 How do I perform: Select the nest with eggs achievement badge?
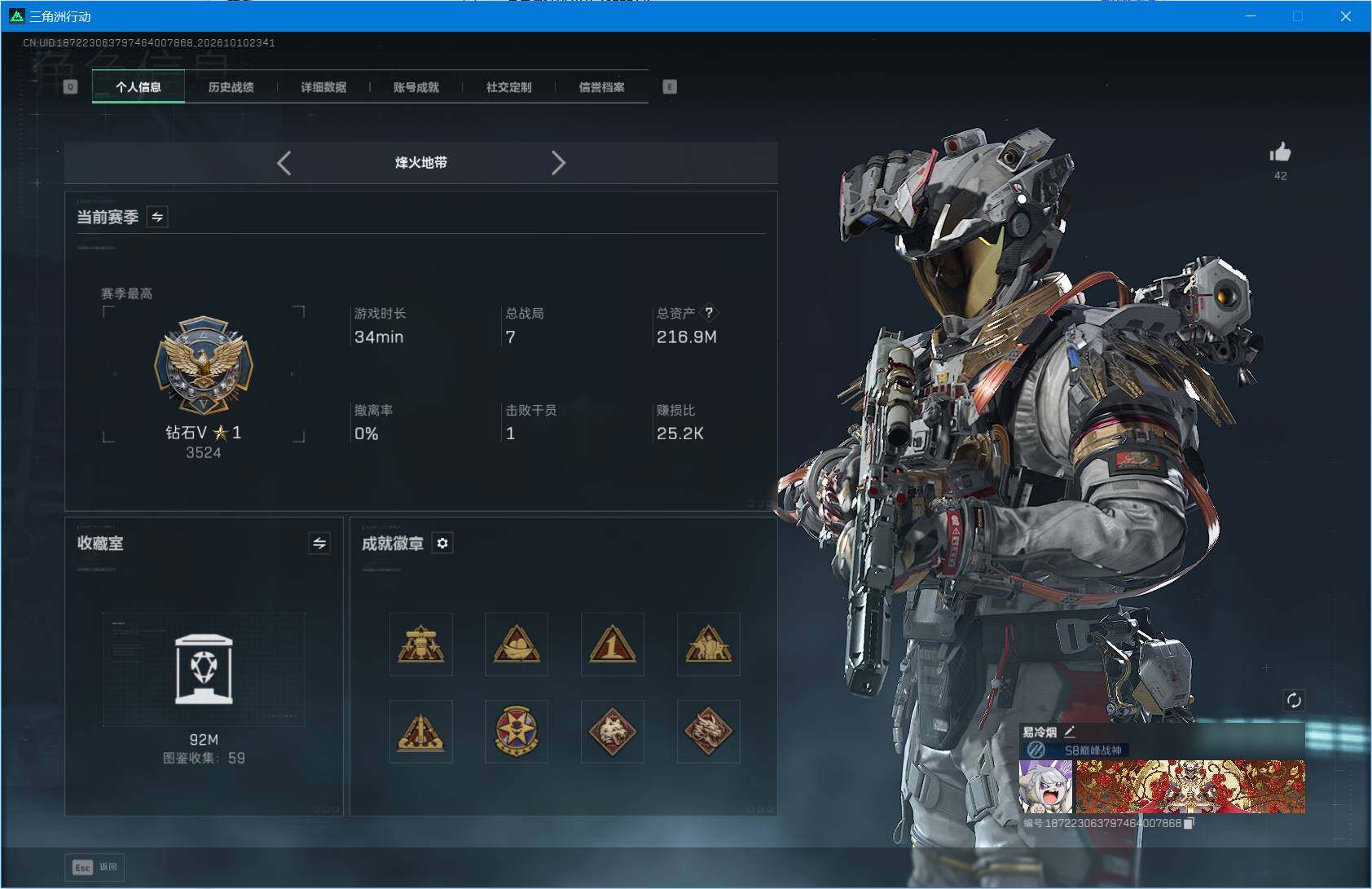pyautogui.click(x=517, y=645)
